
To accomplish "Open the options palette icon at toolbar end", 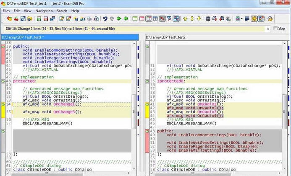I will (270, 18).
